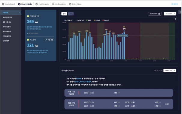Open the calendar icon in the 2024.10.07 field
182x114 pixels.
(159, 14)
